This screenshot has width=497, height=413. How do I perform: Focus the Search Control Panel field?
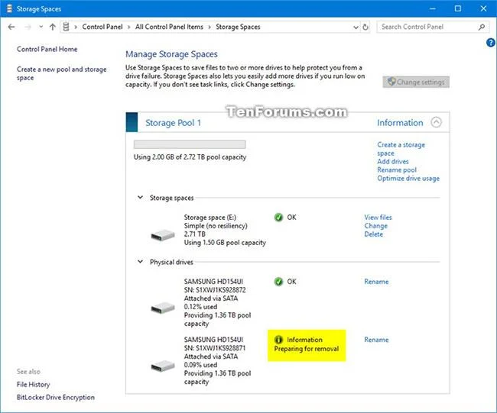coord(432,27)
